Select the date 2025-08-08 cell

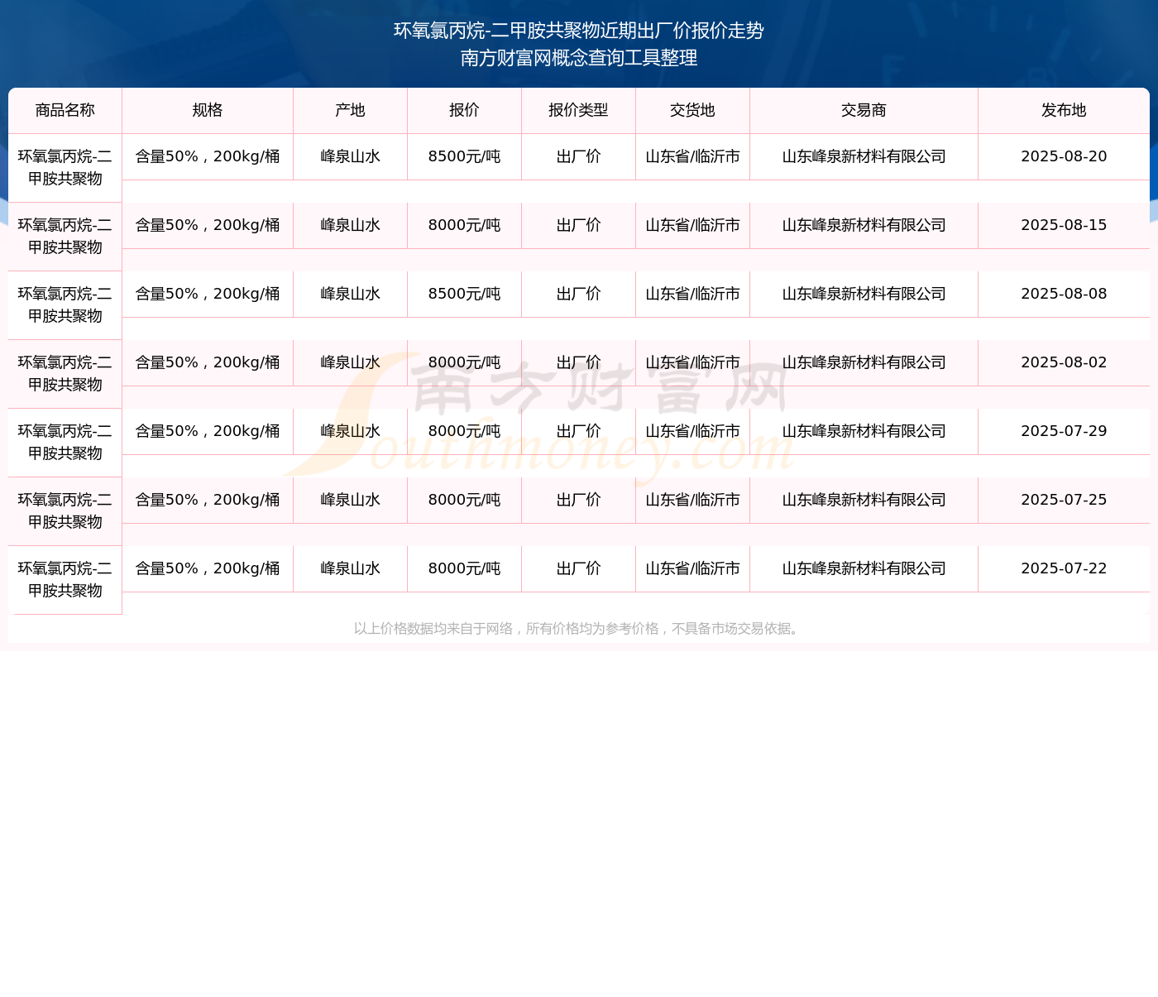pos(1064,295)
